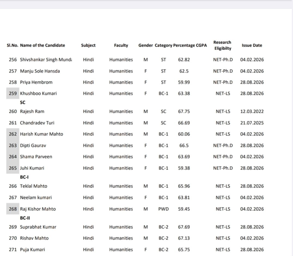Click the Percentage column header
Screen dimensions: 293x256
point(184,45)
